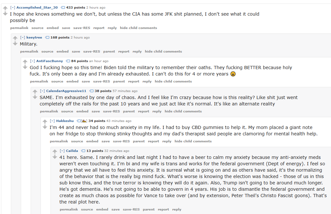Screen dimensions: 331x214
Task: Downvote CalendarAggressive11's comment
Action: [x=35, y=97]
